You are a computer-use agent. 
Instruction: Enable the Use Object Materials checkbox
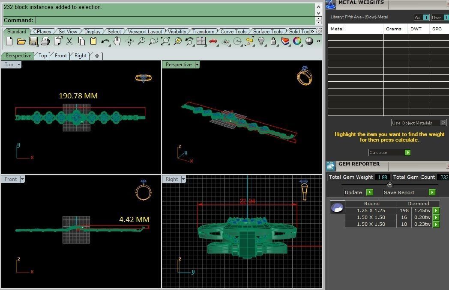(443, 123)
